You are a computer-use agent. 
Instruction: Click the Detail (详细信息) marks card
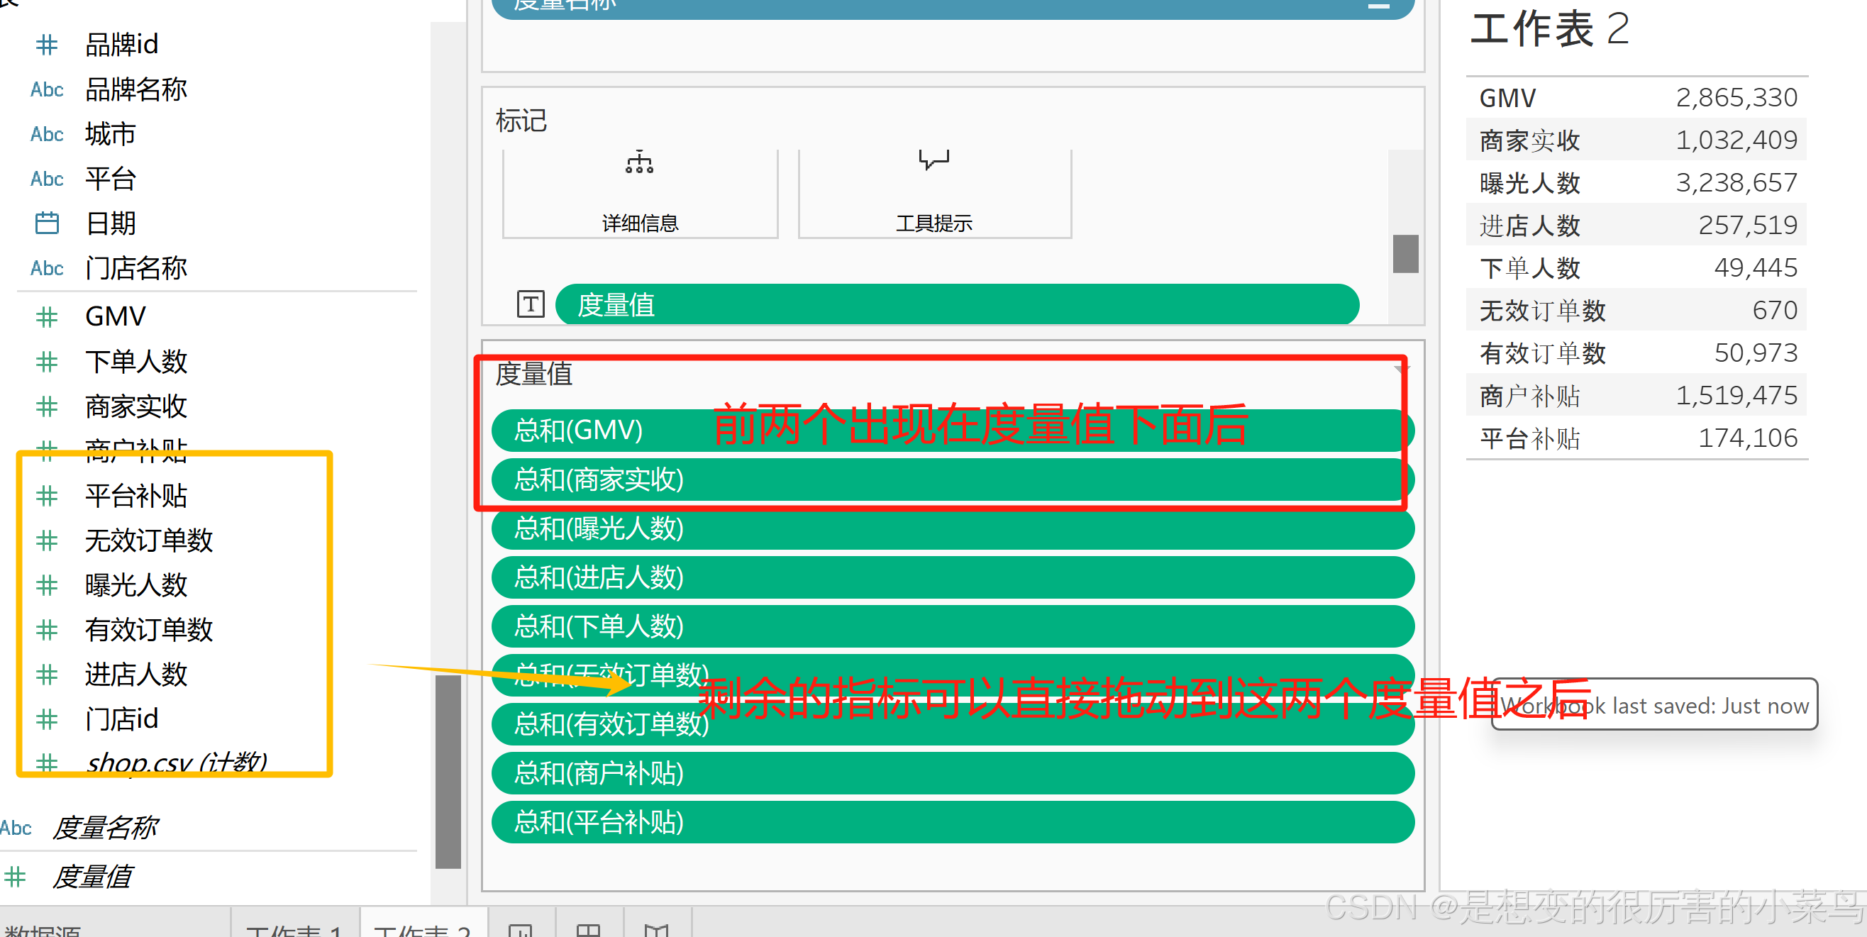point(639,193)
